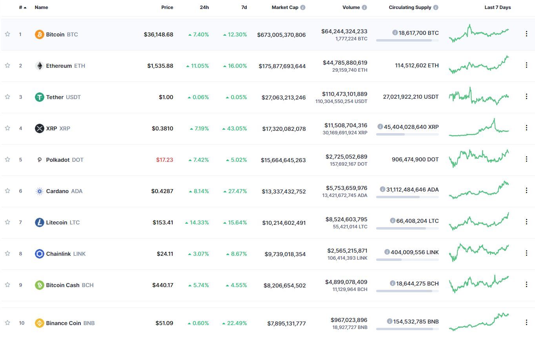Open the Tether 7-day sparkline chart
535x338 pixels.
pos(479,96)
